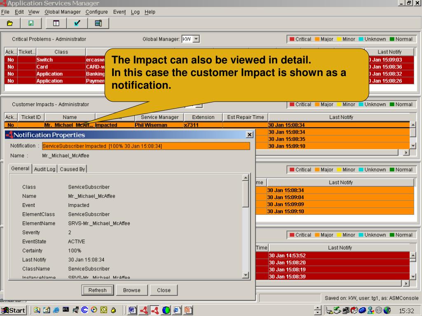Click the Close button in the dialog

click(164, 290)
